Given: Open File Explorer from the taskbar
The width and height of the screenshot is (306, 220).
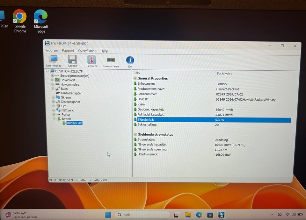Looking at the screenshot, I should [188, 215].
